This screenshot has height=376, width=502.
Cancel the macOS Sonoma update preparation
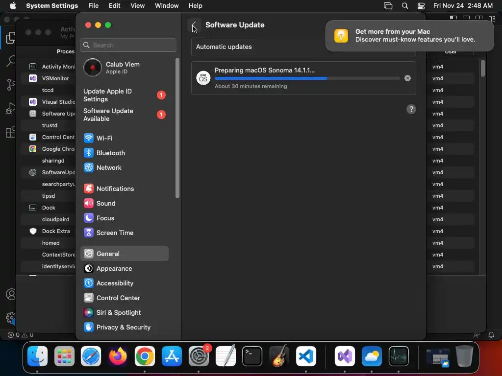(x=407, y=78)
